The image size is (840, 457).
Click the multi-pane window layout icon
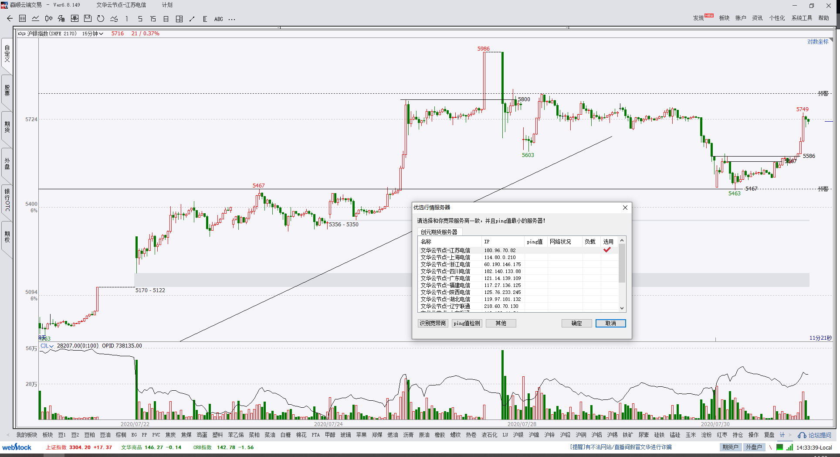179,19
